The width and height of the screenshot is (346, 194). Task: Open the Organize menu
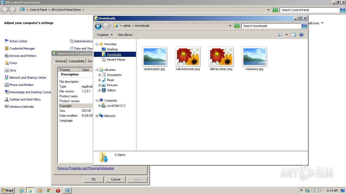[x=105, y=35]
